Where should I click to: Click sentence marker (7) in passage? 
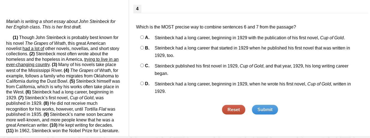21,98
